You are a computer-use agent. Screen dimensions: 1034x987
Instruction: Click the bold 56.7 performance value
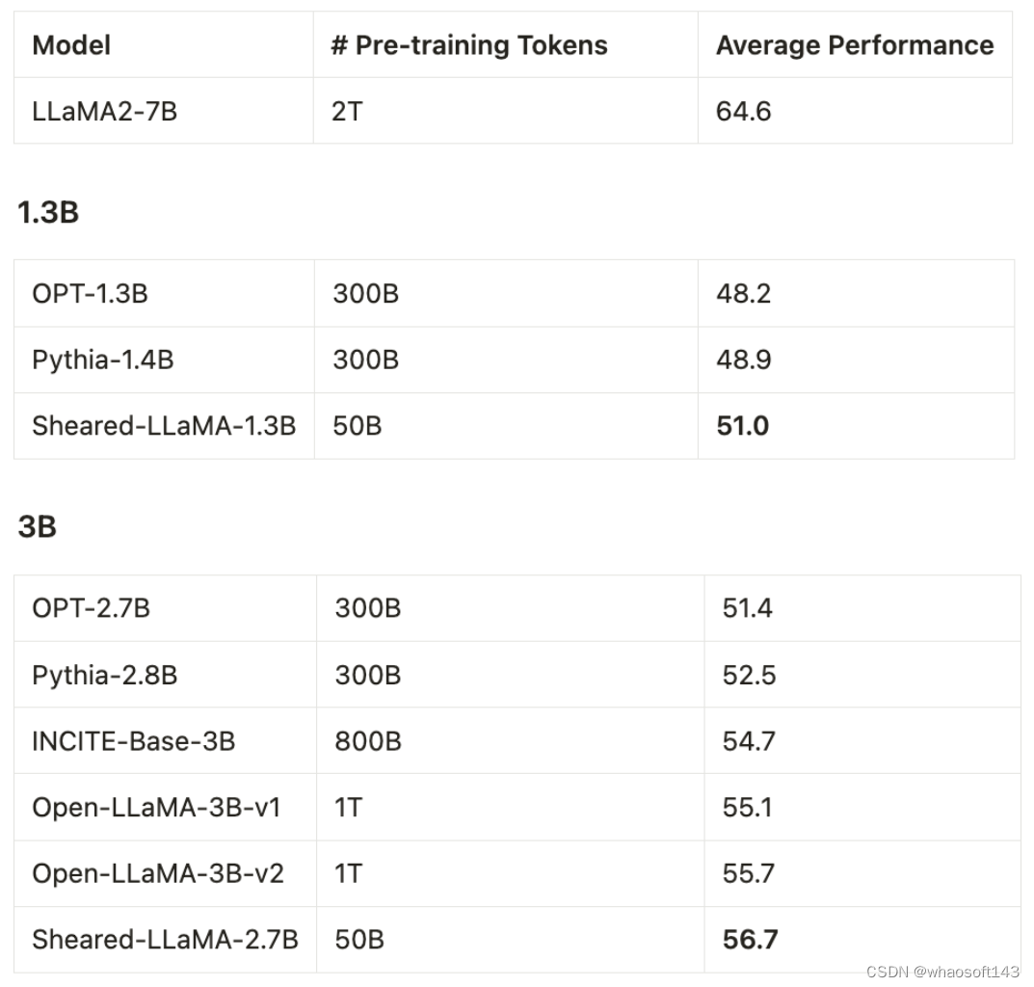[751, 940]
